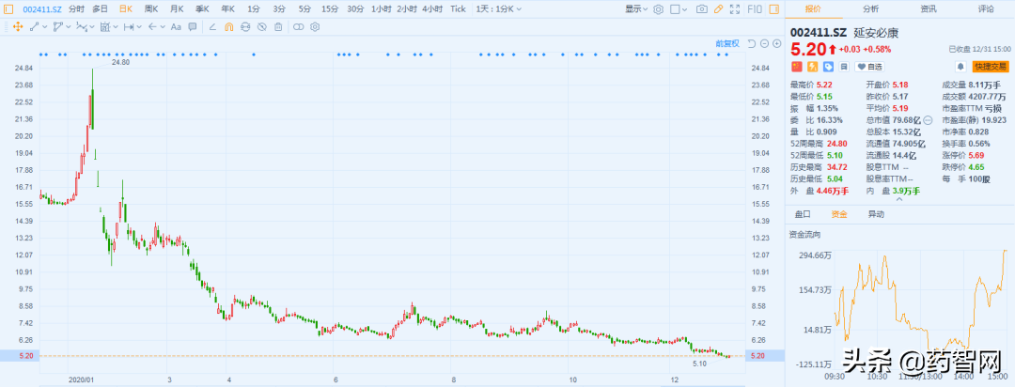
Task: Open the 显示 display dropdown
Action: pos(636,9)
